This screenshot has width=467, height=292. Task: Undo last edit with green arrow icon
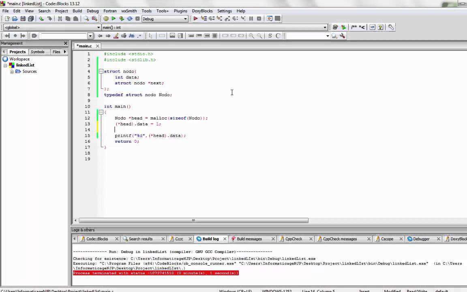41,19
